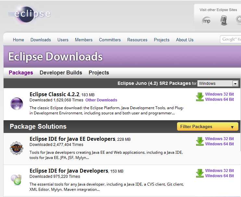Open Committers in navigation bar

click(x=110, y=40)
